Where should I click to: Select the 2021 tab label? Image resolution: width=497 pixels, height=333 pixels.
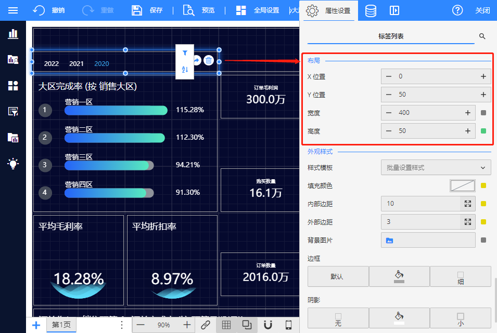tap(77, 64)
